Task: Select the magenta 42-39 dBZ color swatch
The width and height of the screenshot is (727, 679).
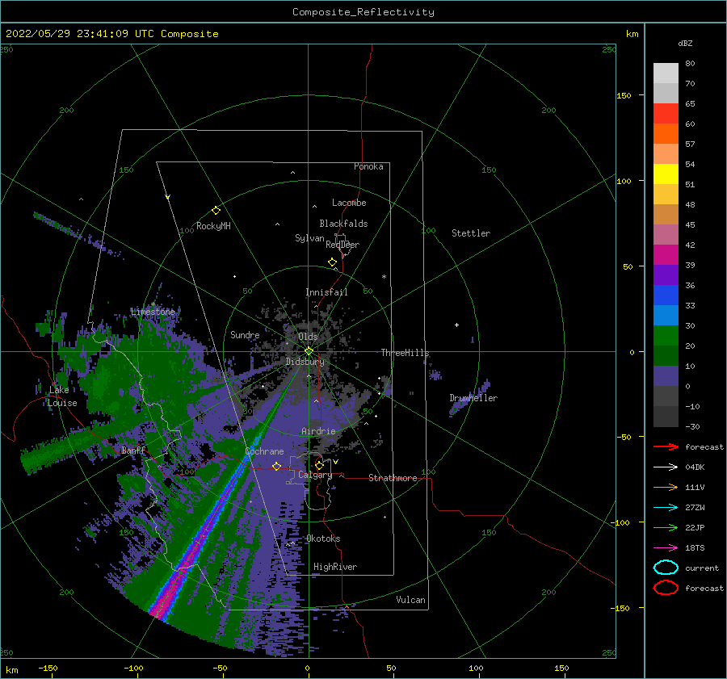Action: (666, 255)
